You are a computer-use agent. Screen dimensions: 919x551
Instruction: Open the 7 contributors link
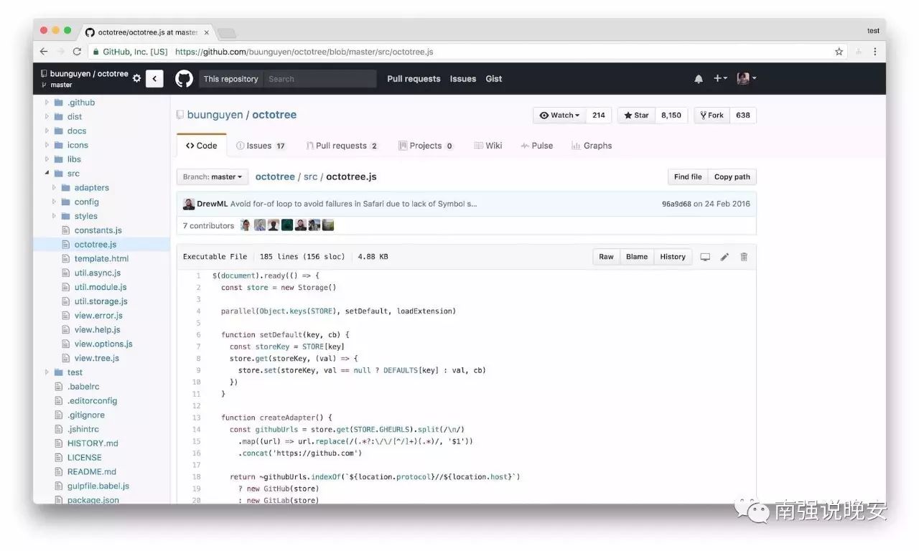(x=208, y=225)
